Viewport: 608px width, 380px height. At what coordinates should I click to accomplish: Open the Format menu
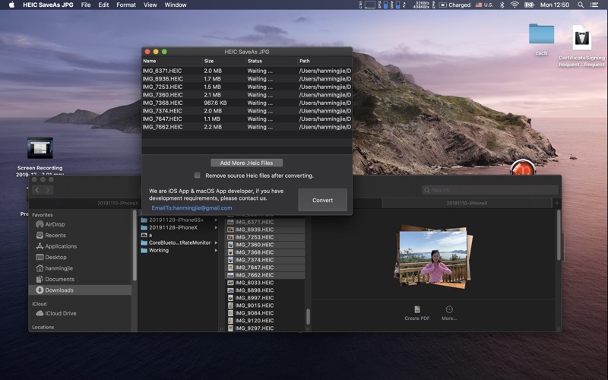click(126, 5)
